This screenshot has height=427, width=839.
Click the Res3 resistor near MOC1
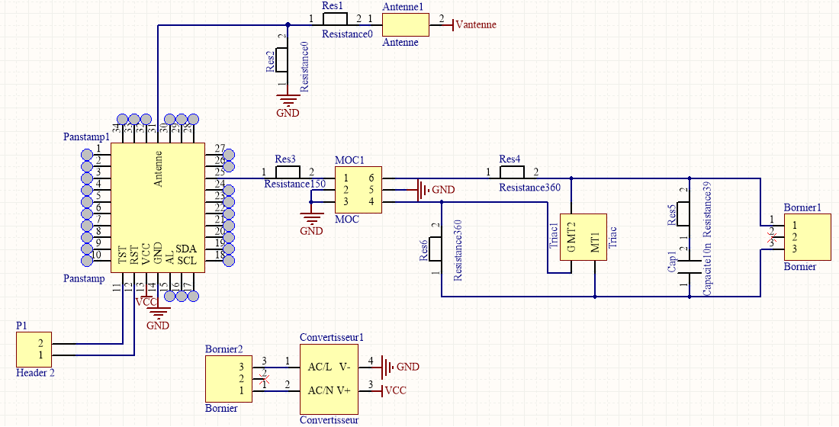(287, 172)
